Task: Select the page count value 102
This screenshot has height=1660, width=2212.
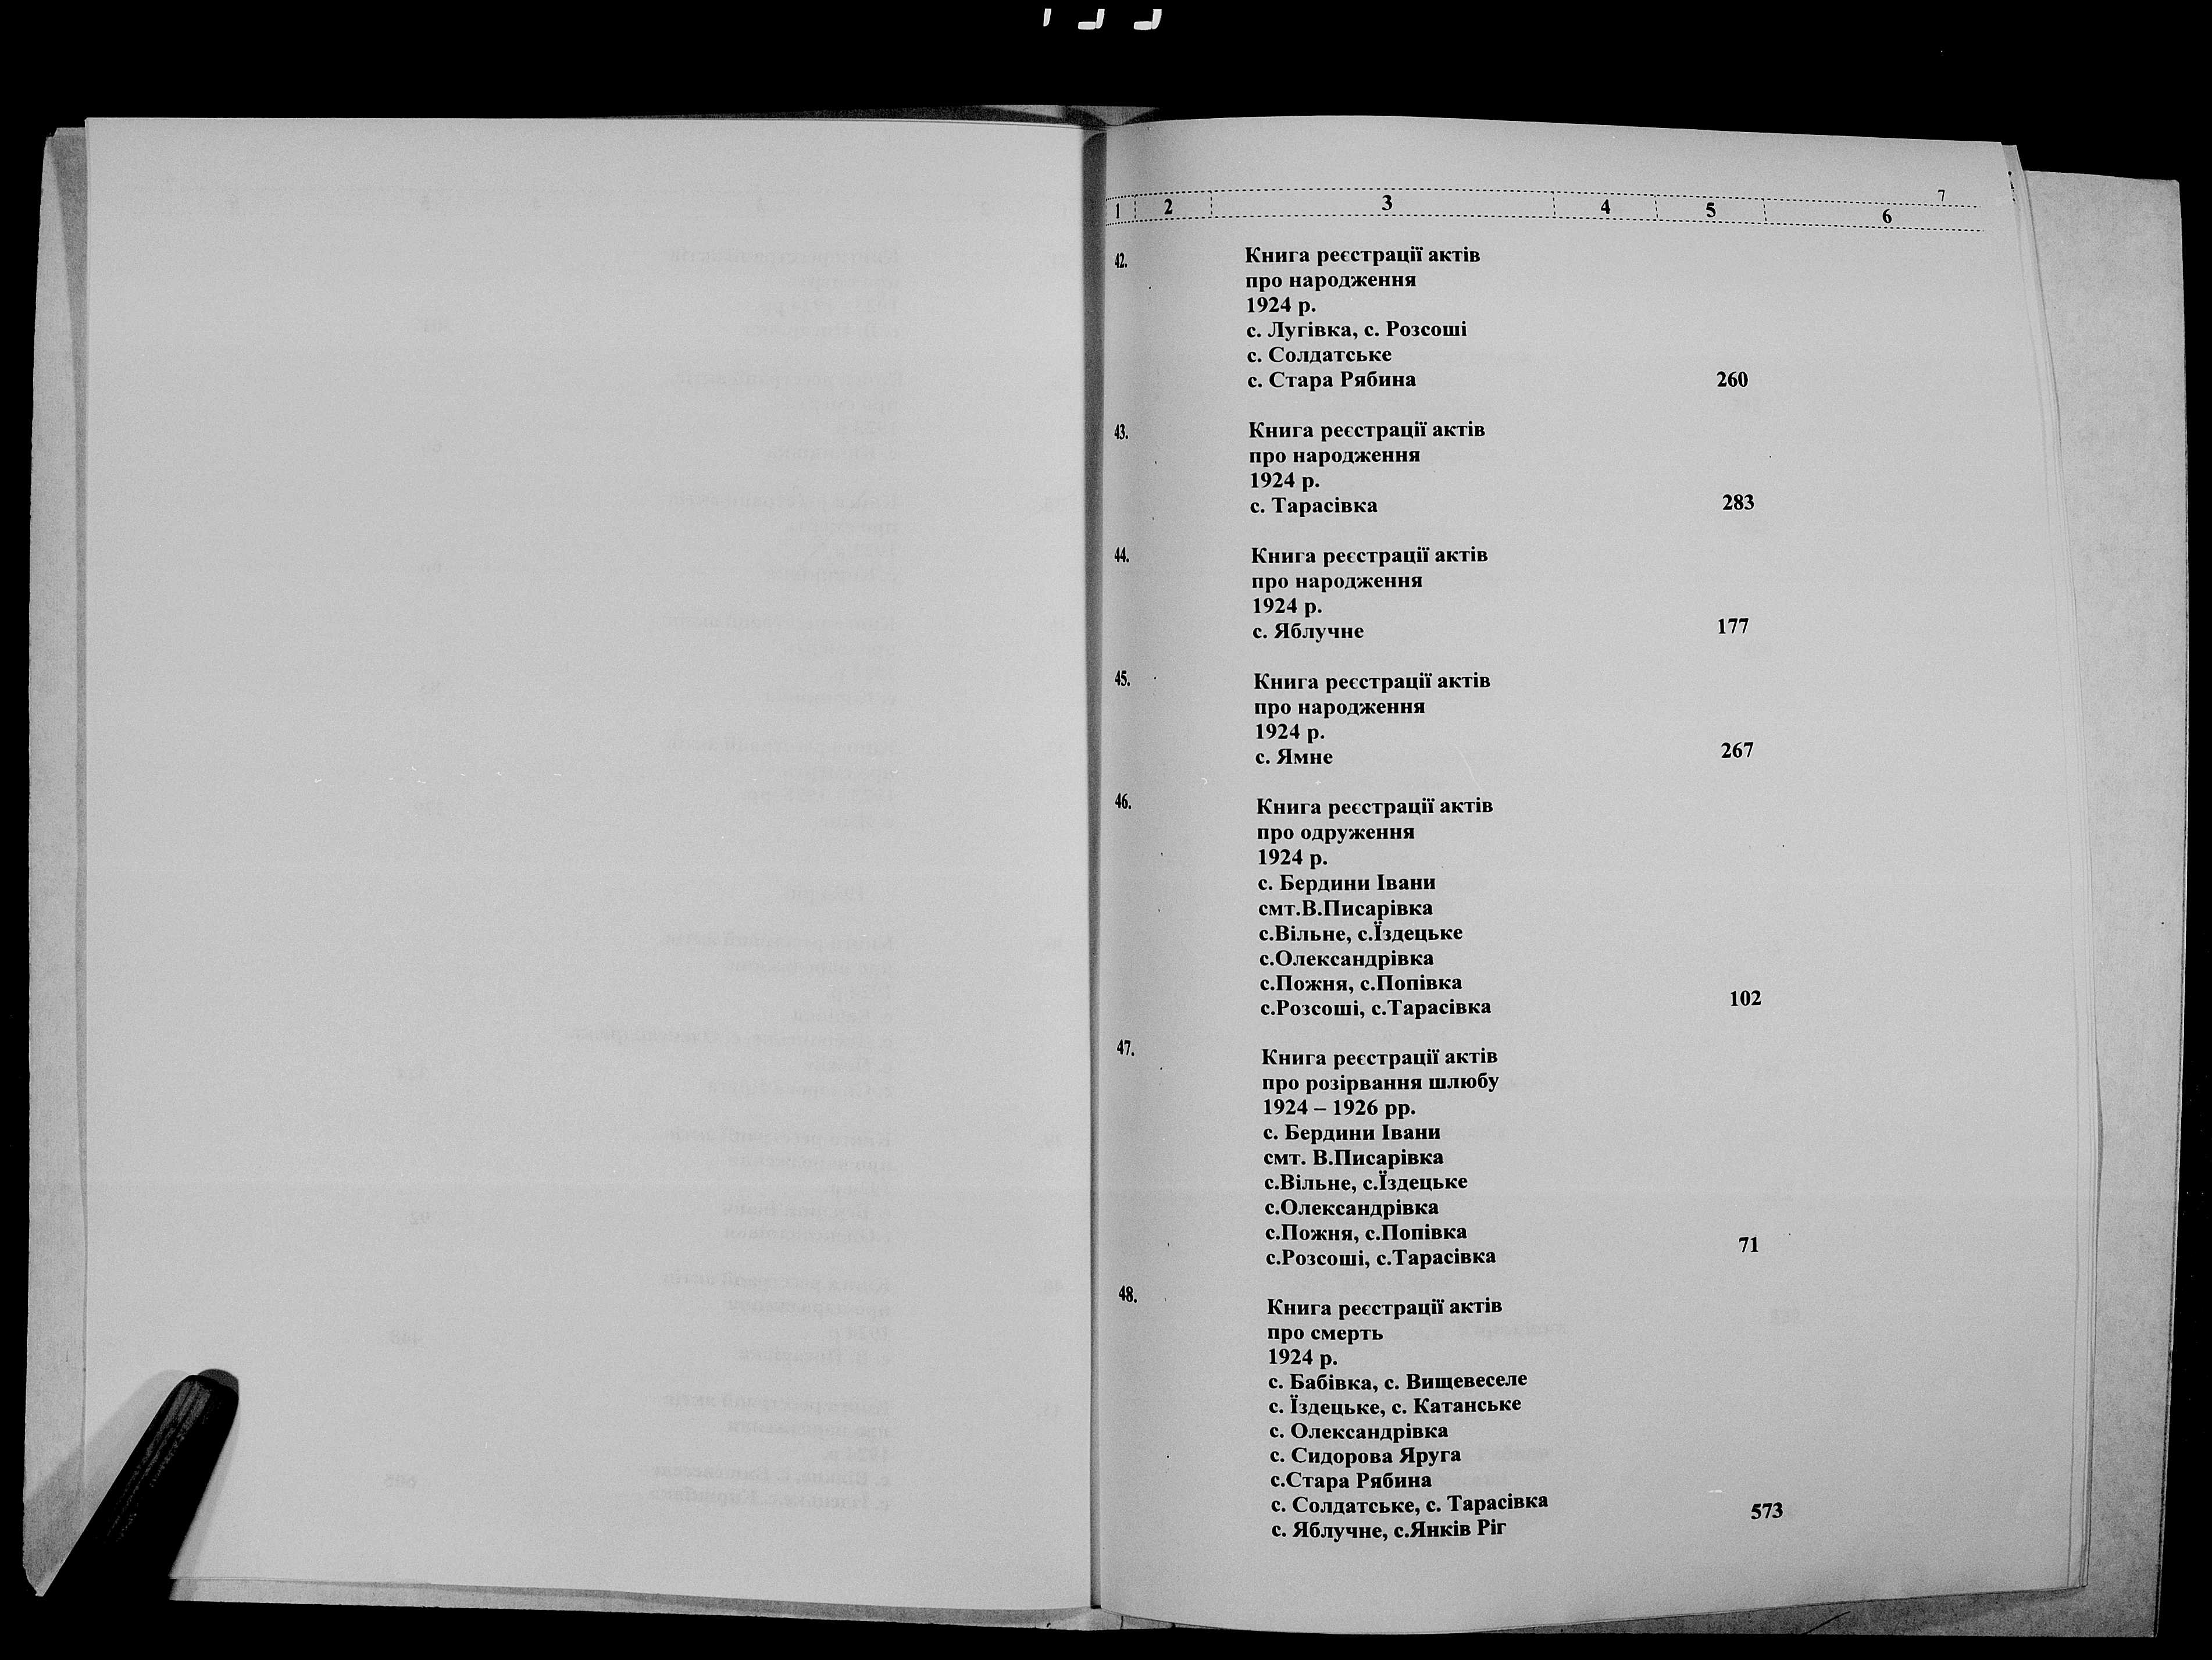Action: click(1745, 999)
